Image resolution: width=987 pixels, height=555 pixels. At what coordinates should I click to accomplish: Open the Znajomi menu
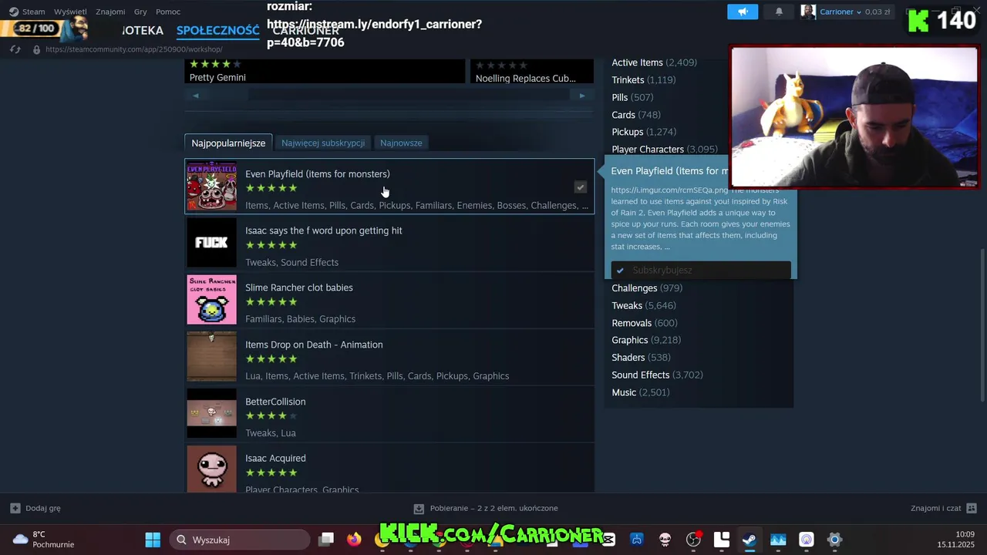click(x=110, y=12)
